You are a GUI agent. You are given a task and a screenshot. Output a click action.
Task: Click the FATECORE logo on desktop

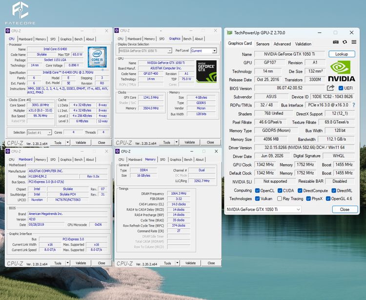pos(20,13)
